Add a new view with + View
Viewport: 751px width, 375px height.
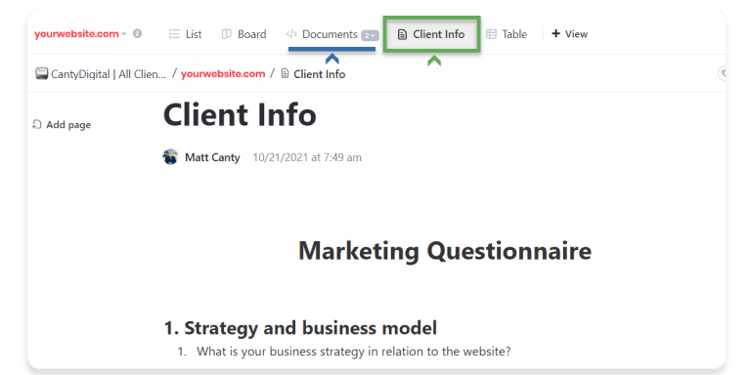[569, 34]
